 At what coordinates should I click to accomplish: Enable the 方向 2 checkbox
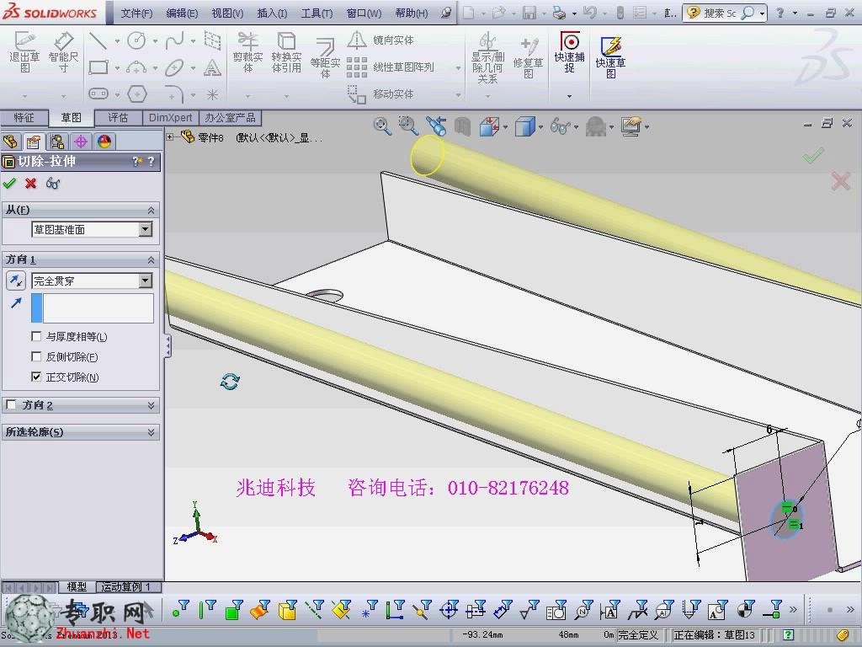click(11, 405)
